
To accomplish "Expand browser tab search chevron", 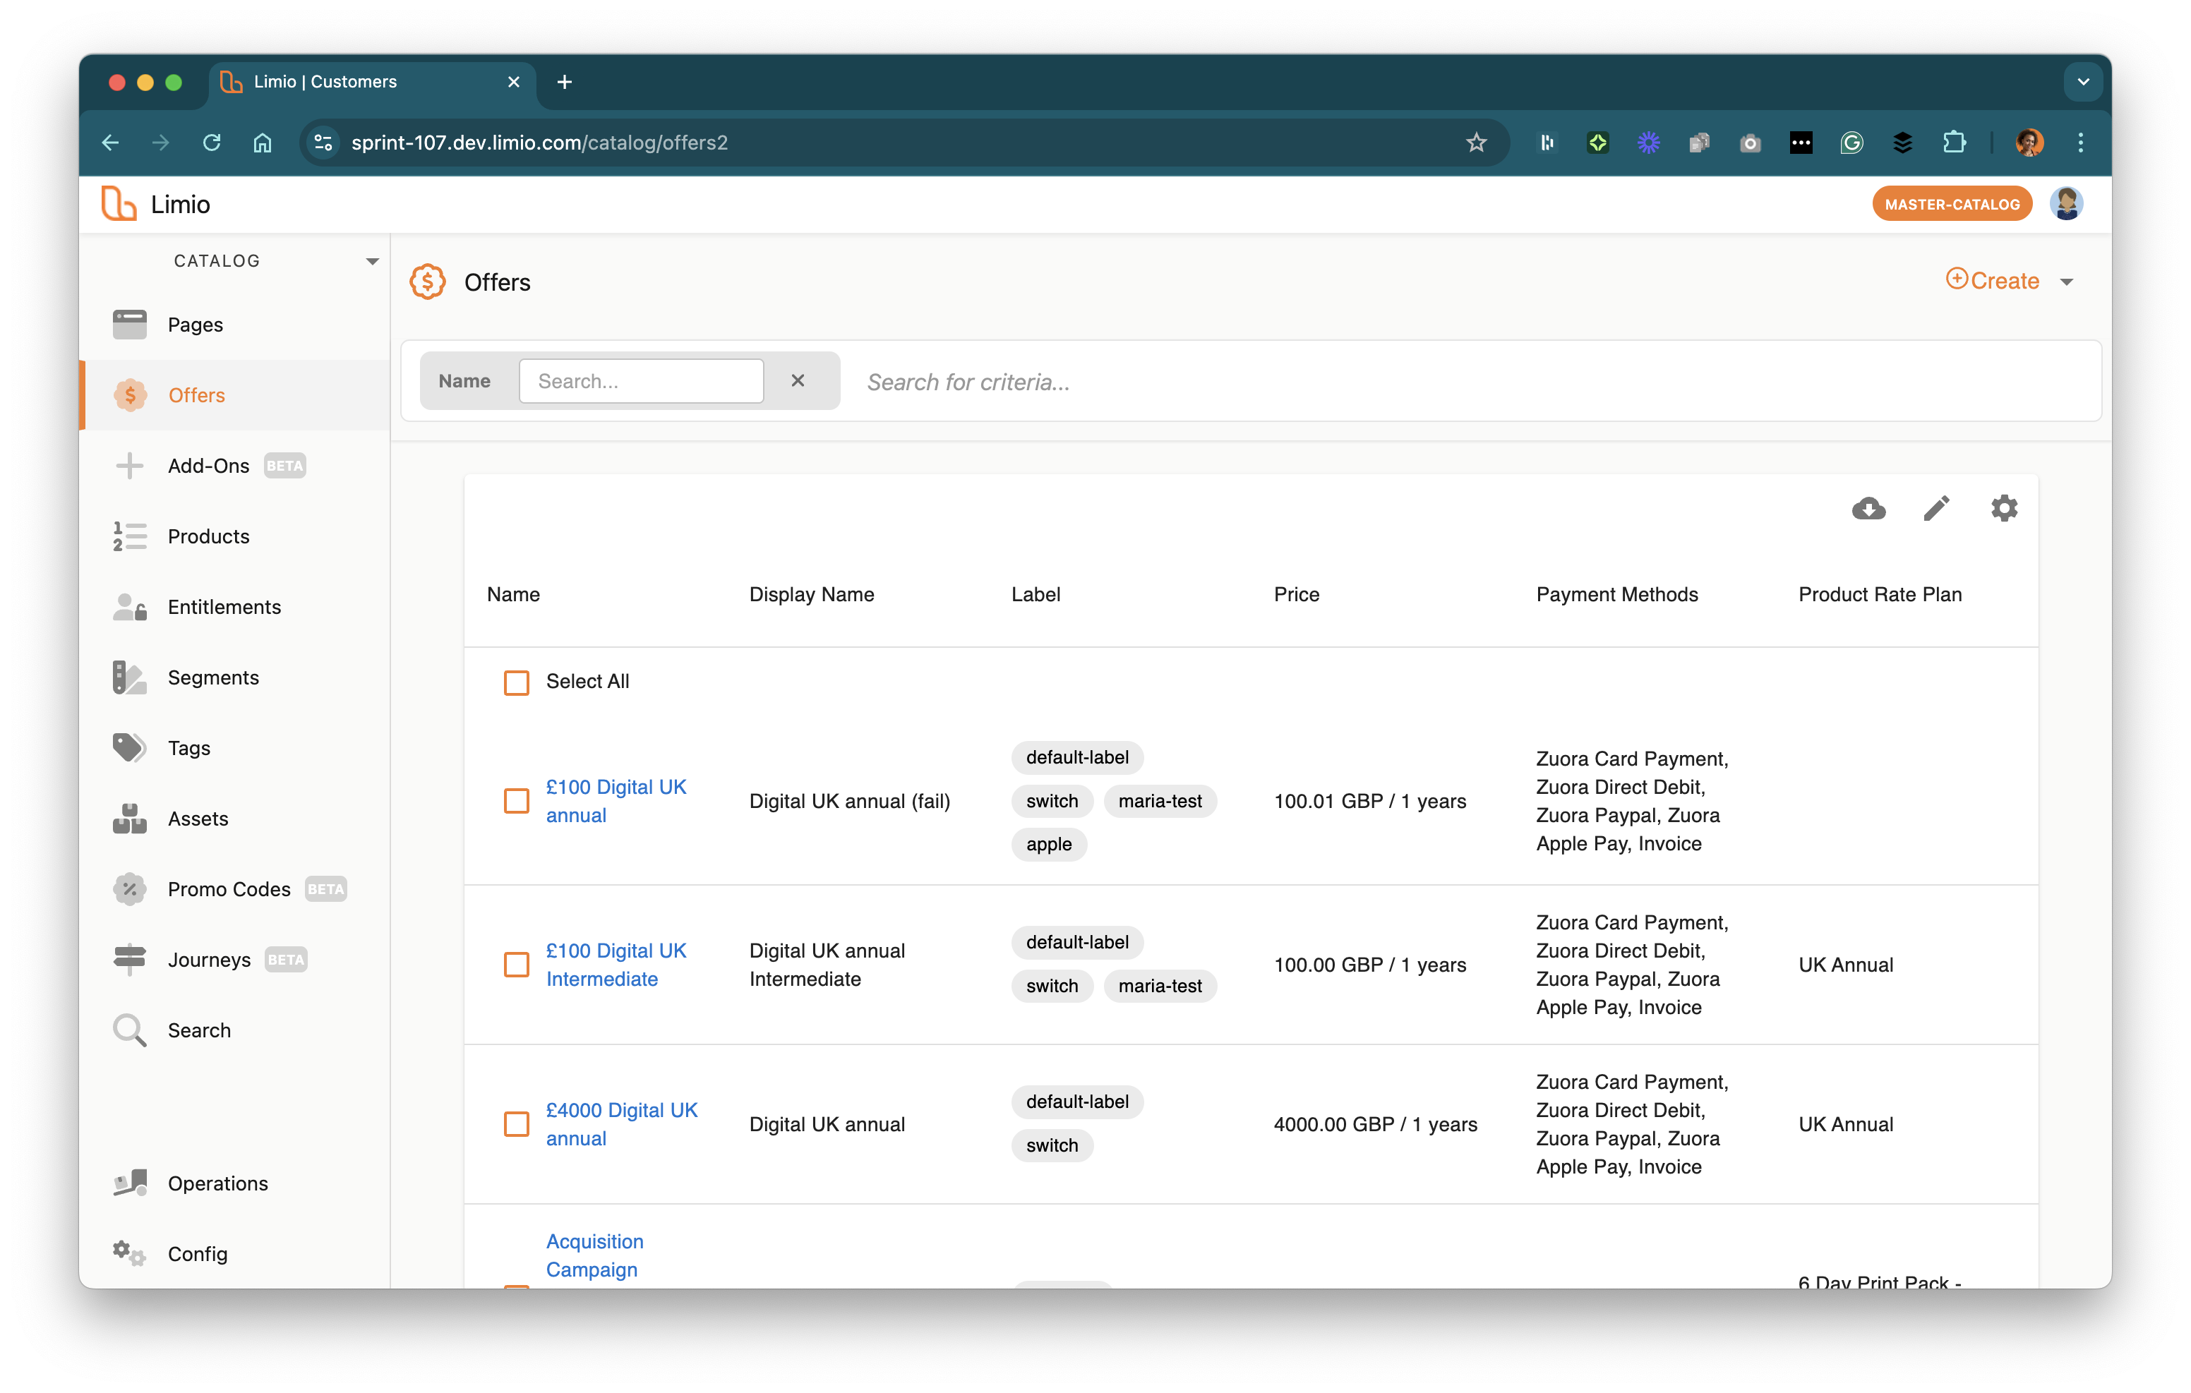I will coord(2083,82).
